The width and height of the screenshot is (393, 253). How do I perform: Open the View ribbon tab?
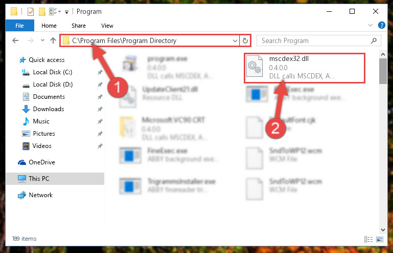click(x=107, y=26)
